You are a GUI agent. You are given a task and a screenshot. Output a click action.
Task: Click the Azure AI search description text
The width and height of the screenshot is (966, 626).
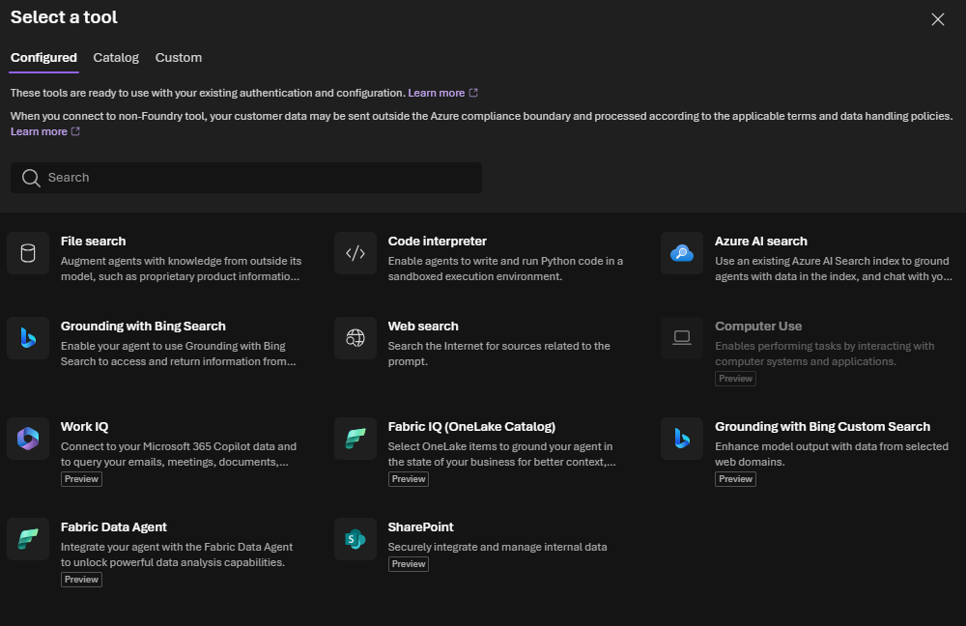click(x=834, y=269)
